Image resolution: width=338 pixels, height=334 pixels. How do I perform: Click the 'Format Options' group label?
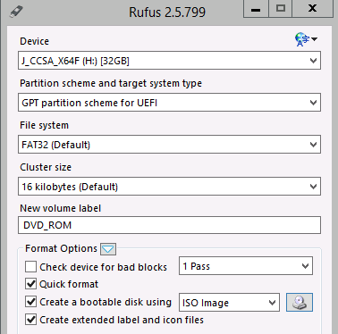pos(61,248)
